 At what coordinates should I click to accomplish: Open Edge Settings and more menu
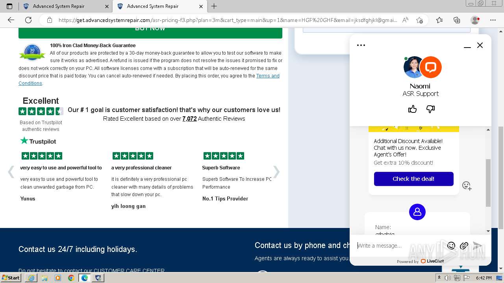[493, 20]
